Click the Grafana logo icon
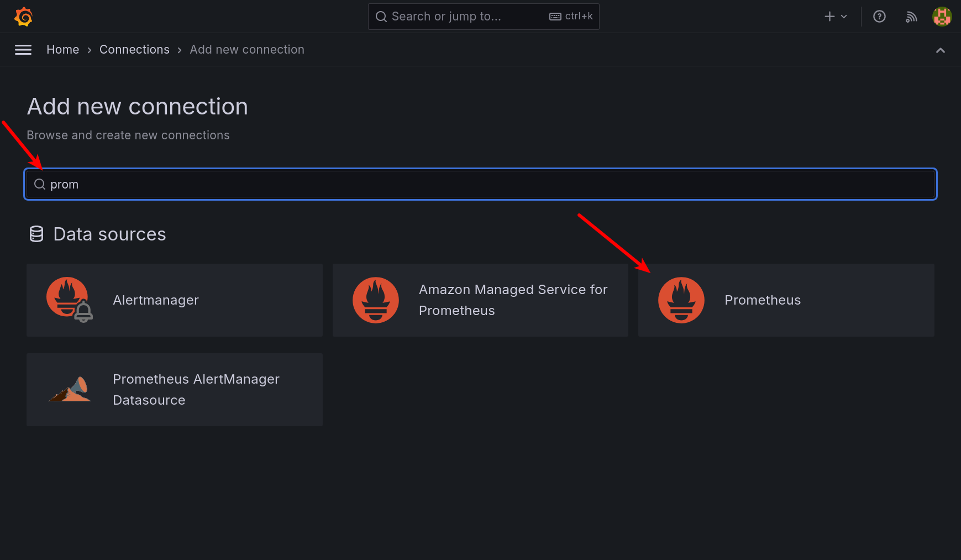Image resolution: width=961 pixels, height=560 pixels. (x=23, y=17)
